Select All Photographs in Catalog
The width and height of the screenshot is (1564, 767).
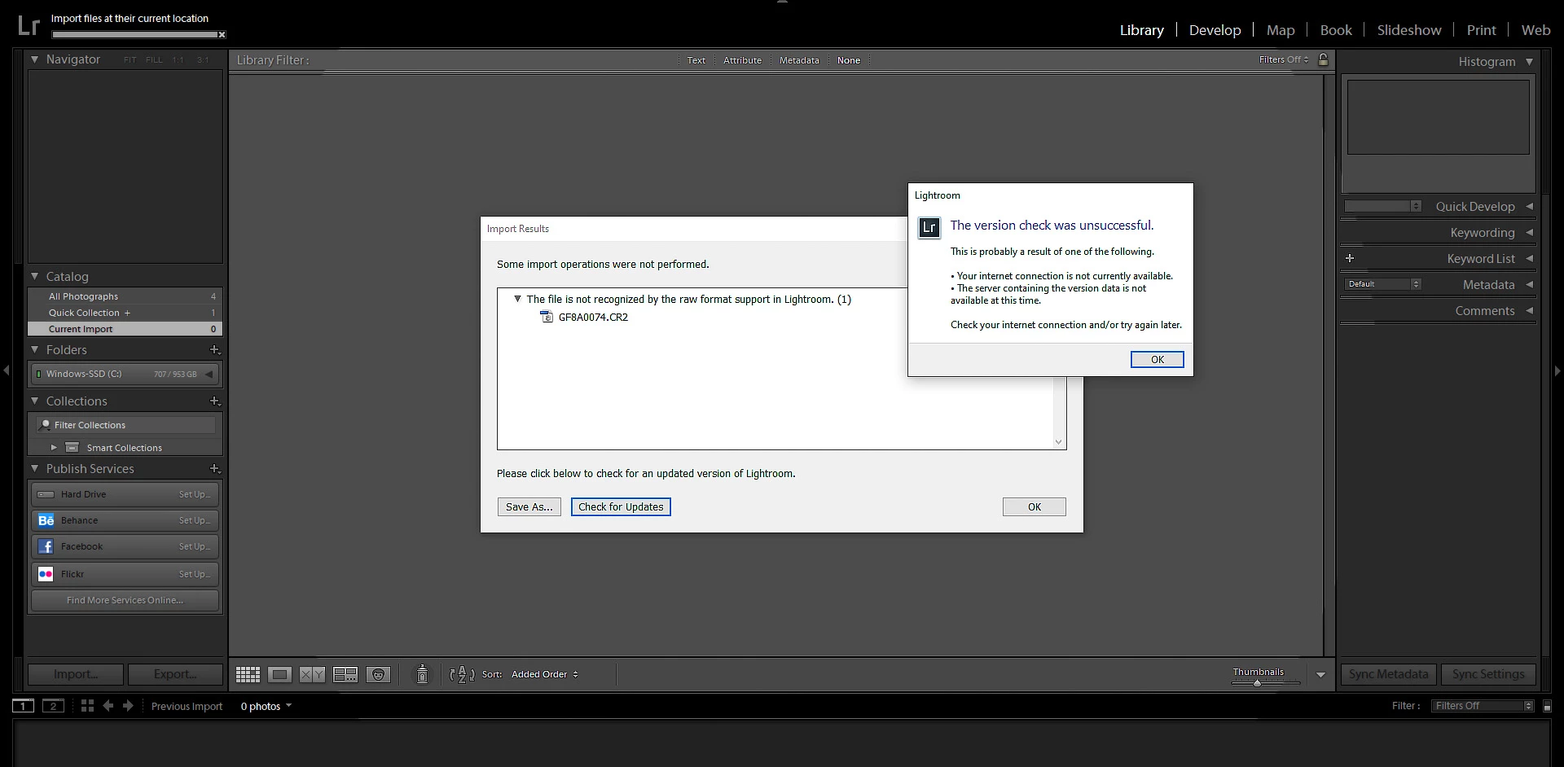(x=125, y=296)
